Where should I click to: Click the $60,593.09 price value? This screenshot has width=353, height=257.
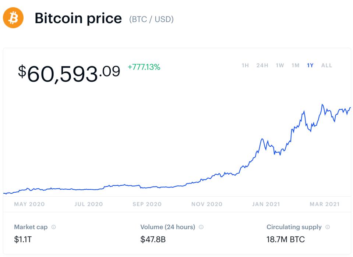pyautogui.click(x=69, y=73)
